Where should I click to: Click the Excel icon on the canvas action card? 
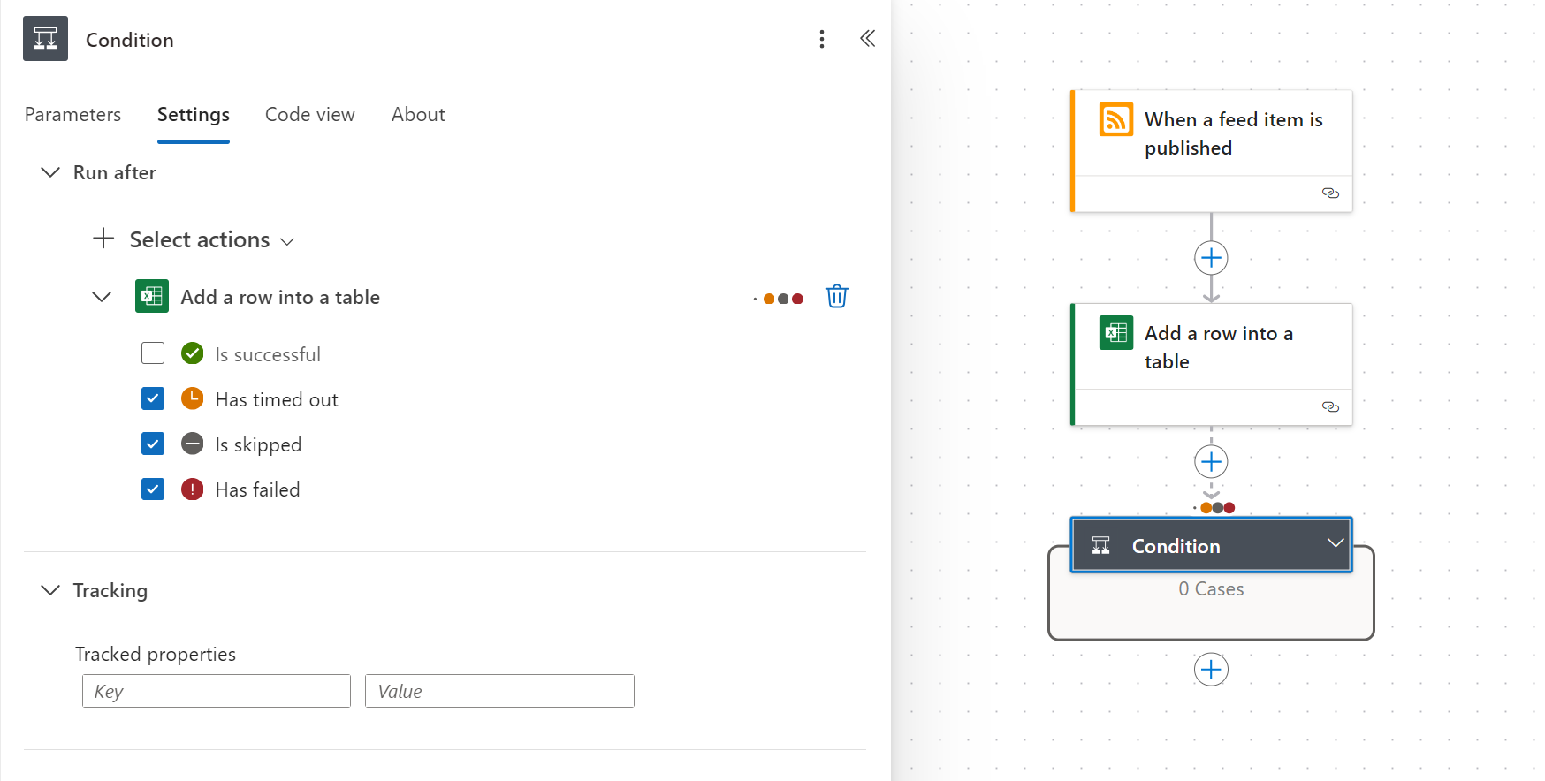[1116, 333]
